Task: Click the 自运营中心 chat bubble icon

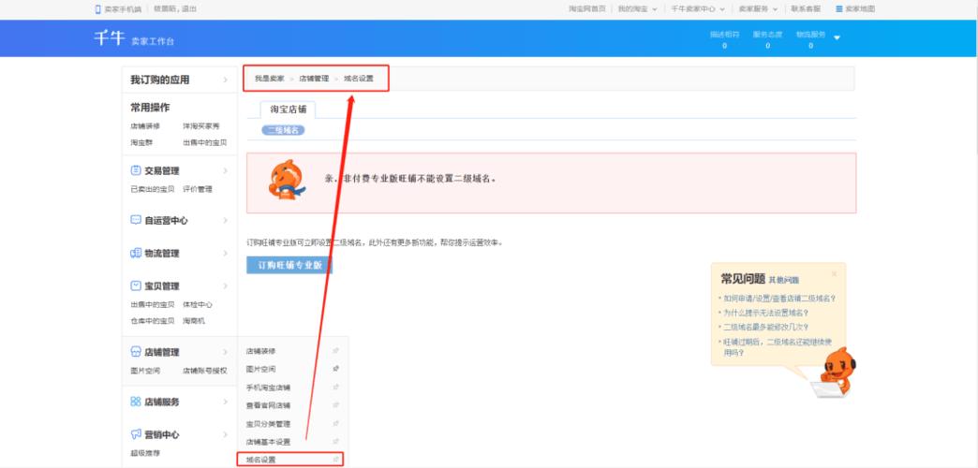Action: 135,220
